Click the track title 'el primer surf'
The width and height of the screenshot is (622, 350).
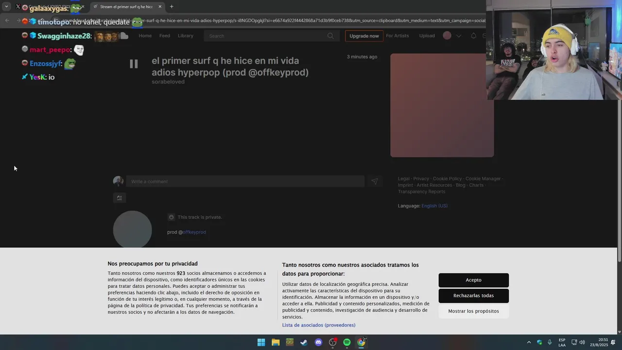pos(230,67)
